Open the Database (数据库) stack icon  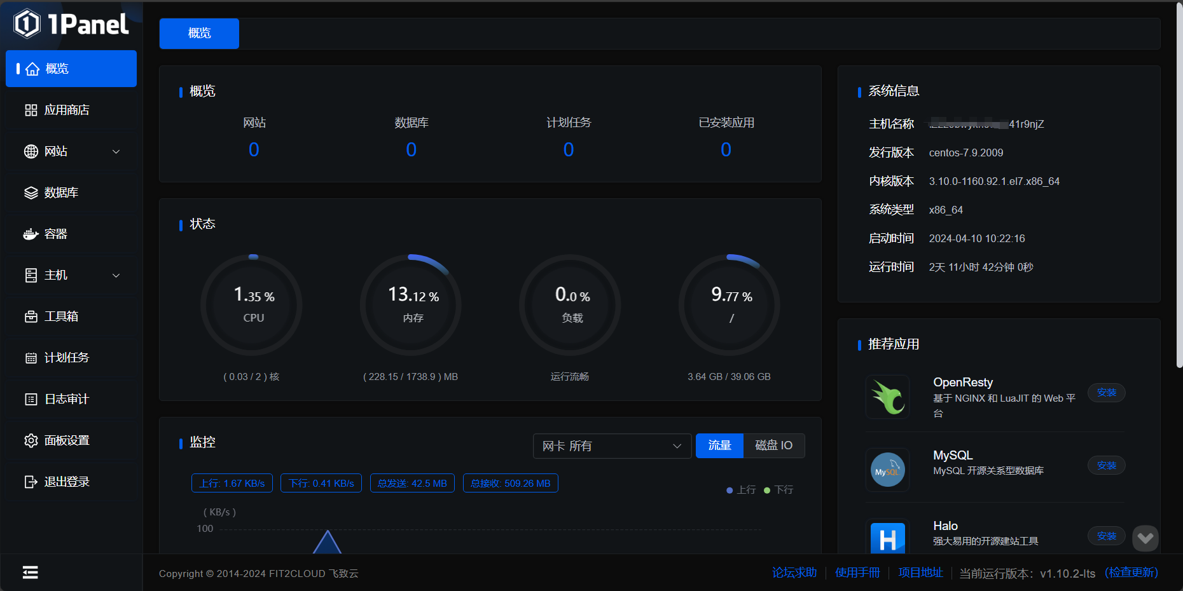(31, 193)
